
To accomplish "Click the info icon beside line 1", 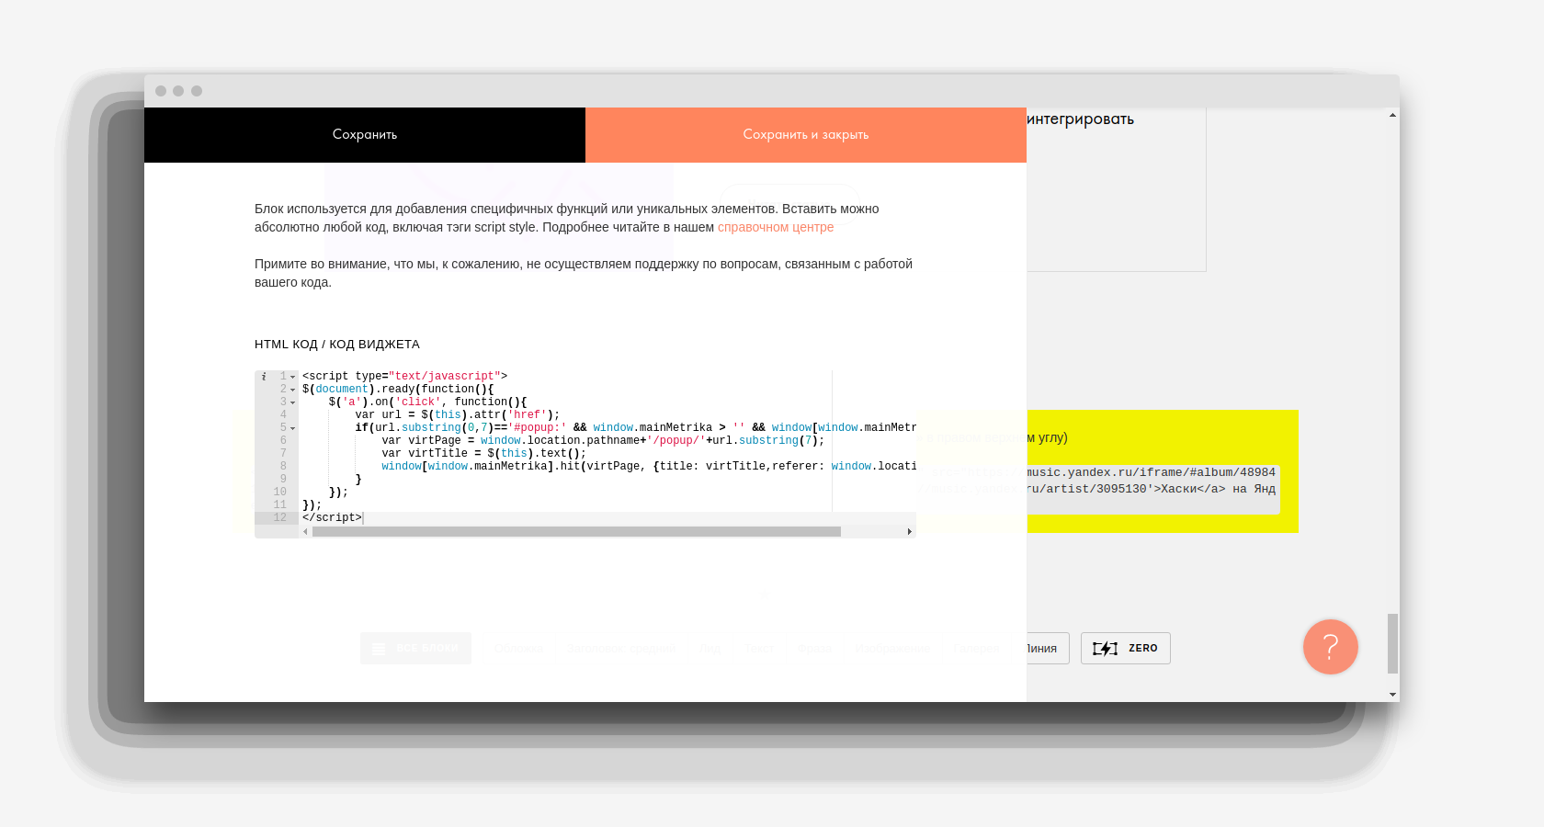I will (x=264, y=377).
